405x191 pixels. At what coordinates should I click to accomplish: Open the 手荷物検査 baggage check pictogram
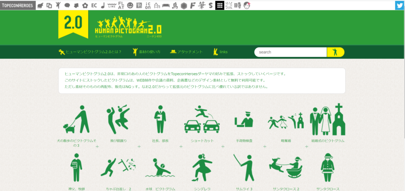pos(244,119)
